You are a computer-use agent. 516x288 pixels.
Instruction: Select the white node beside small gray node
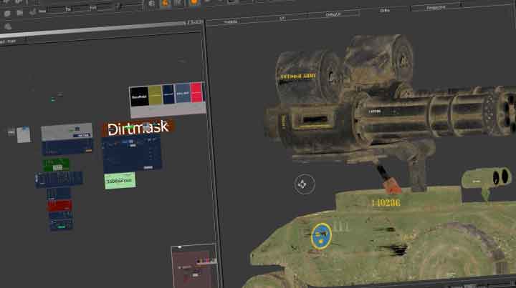[x=24, y=134]
